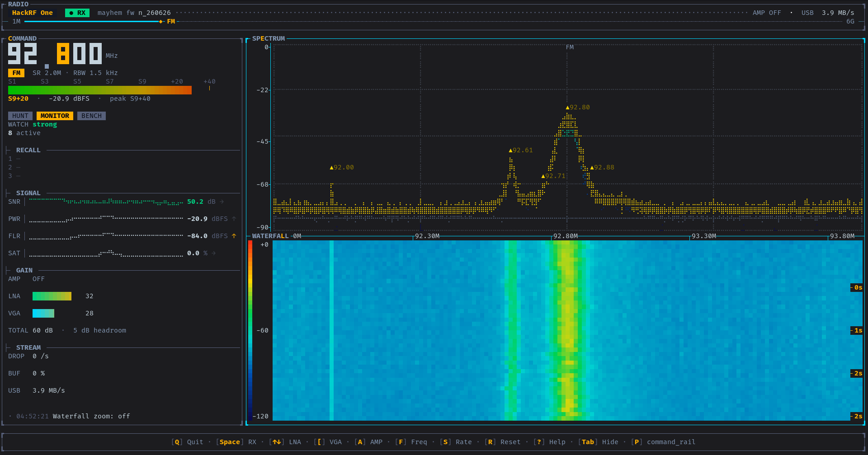Click the [Space] RX shortcut

(x=236, y=442)
